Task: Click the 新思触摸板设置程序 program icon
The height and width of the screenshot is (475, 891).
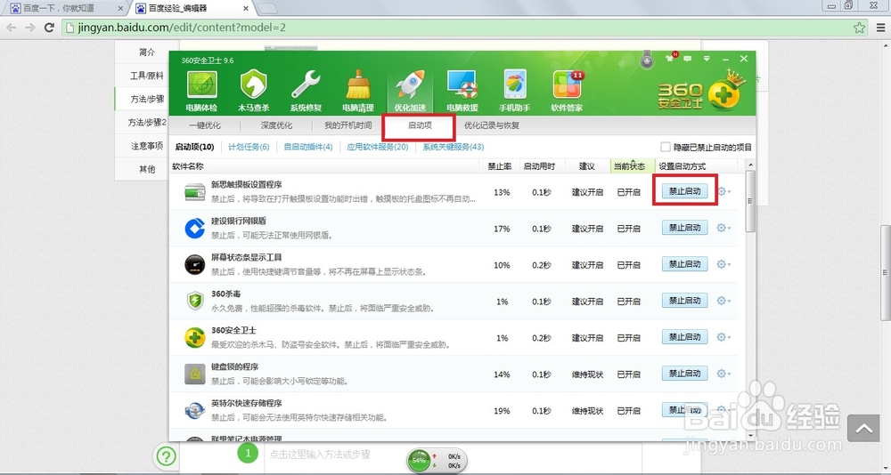Action: point(195,192)
